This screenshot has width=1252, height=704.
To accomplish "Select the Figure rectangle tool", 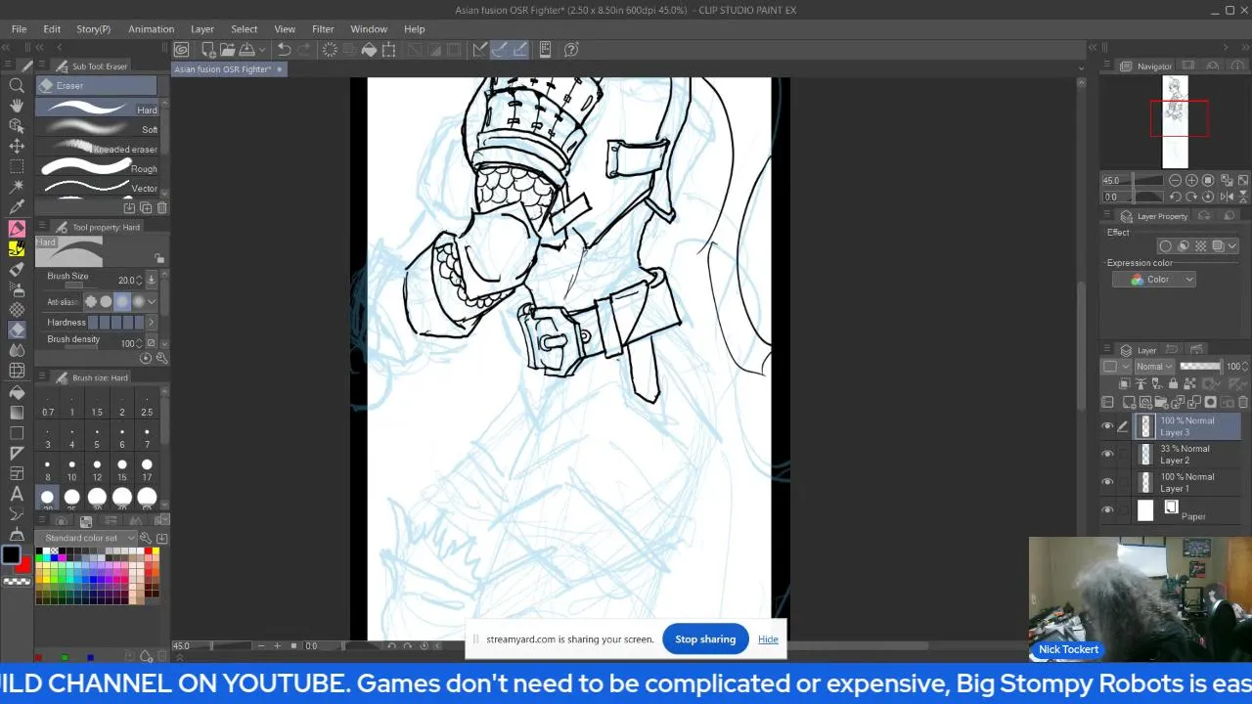I will 17,433.
